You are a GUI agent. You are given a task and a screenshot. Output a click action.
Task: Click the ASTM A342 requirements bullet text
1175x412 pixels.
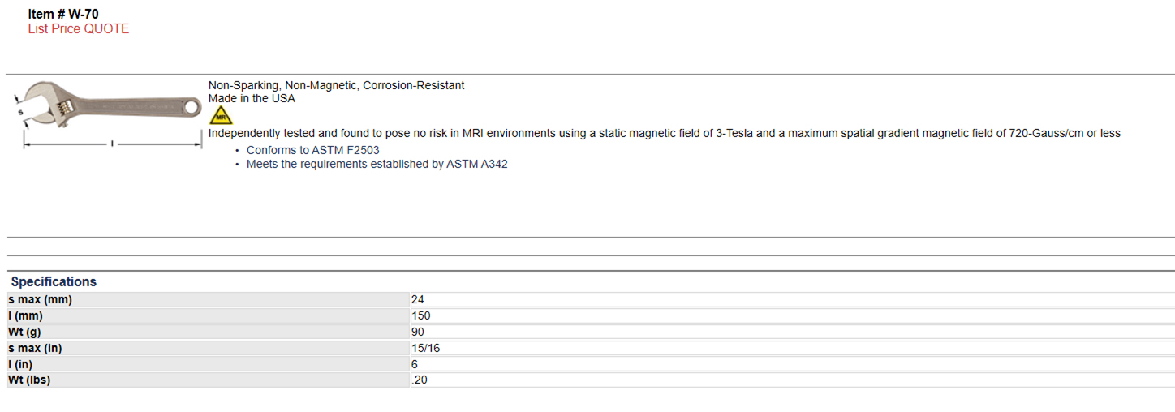[x=377, y=164]
